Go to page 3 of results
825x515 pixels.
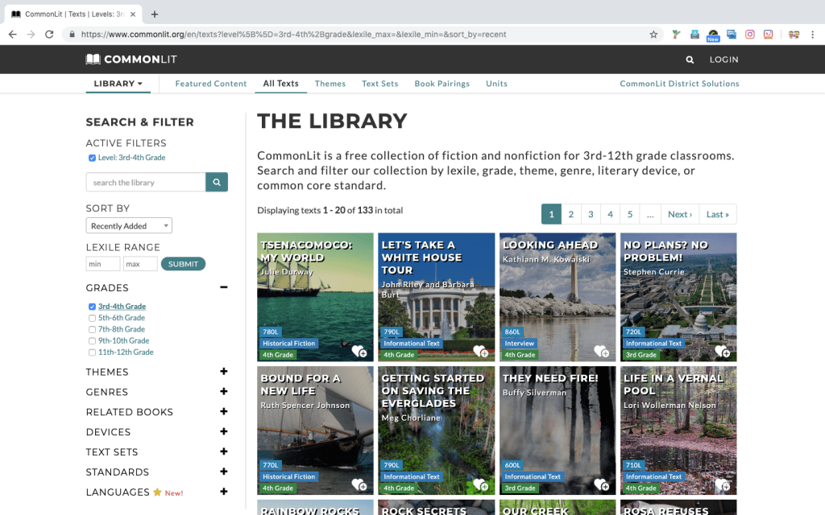pyautogui.click(x=591, y=214)
